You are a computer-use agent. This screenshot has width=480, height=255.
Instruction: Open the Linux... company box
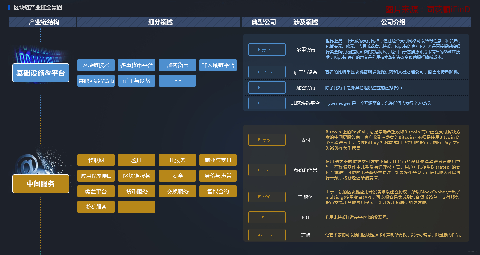click(267, 103)
